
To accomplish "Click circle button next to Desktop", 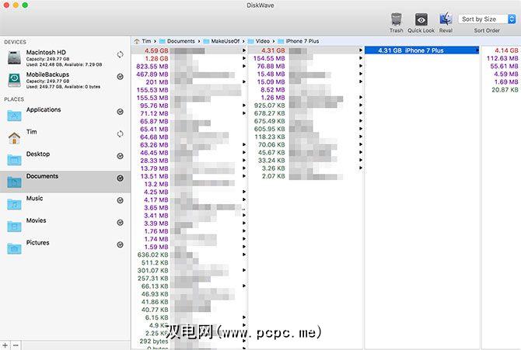I will tap(120, 156).
